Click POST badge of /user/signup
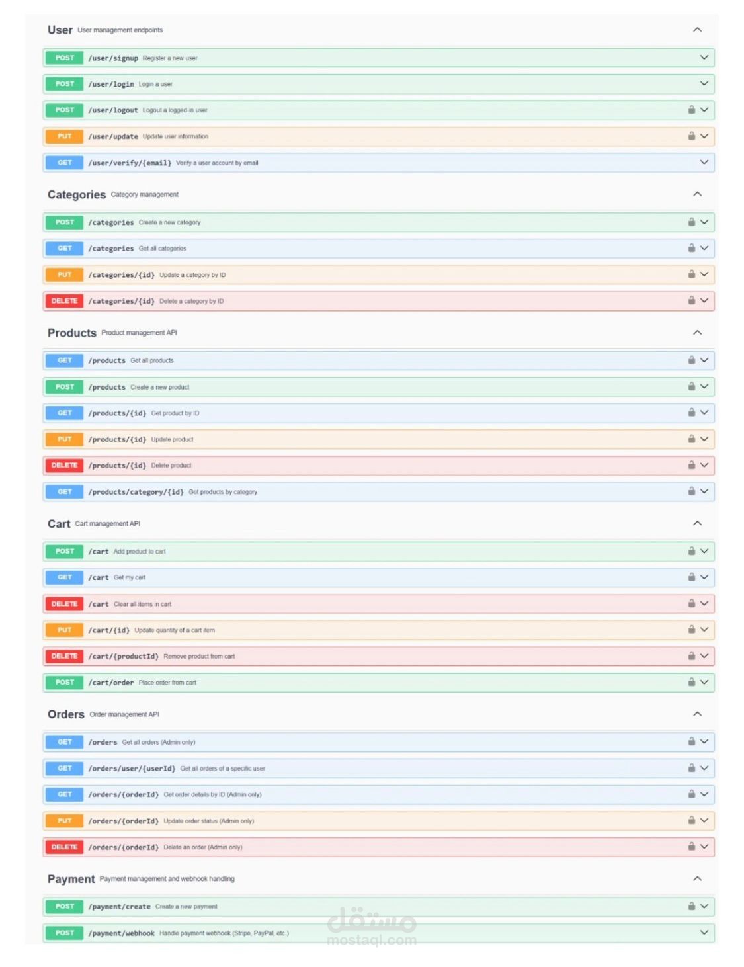Image resolution: width=744 pixels, height=967 pixels. pos(65,58)
